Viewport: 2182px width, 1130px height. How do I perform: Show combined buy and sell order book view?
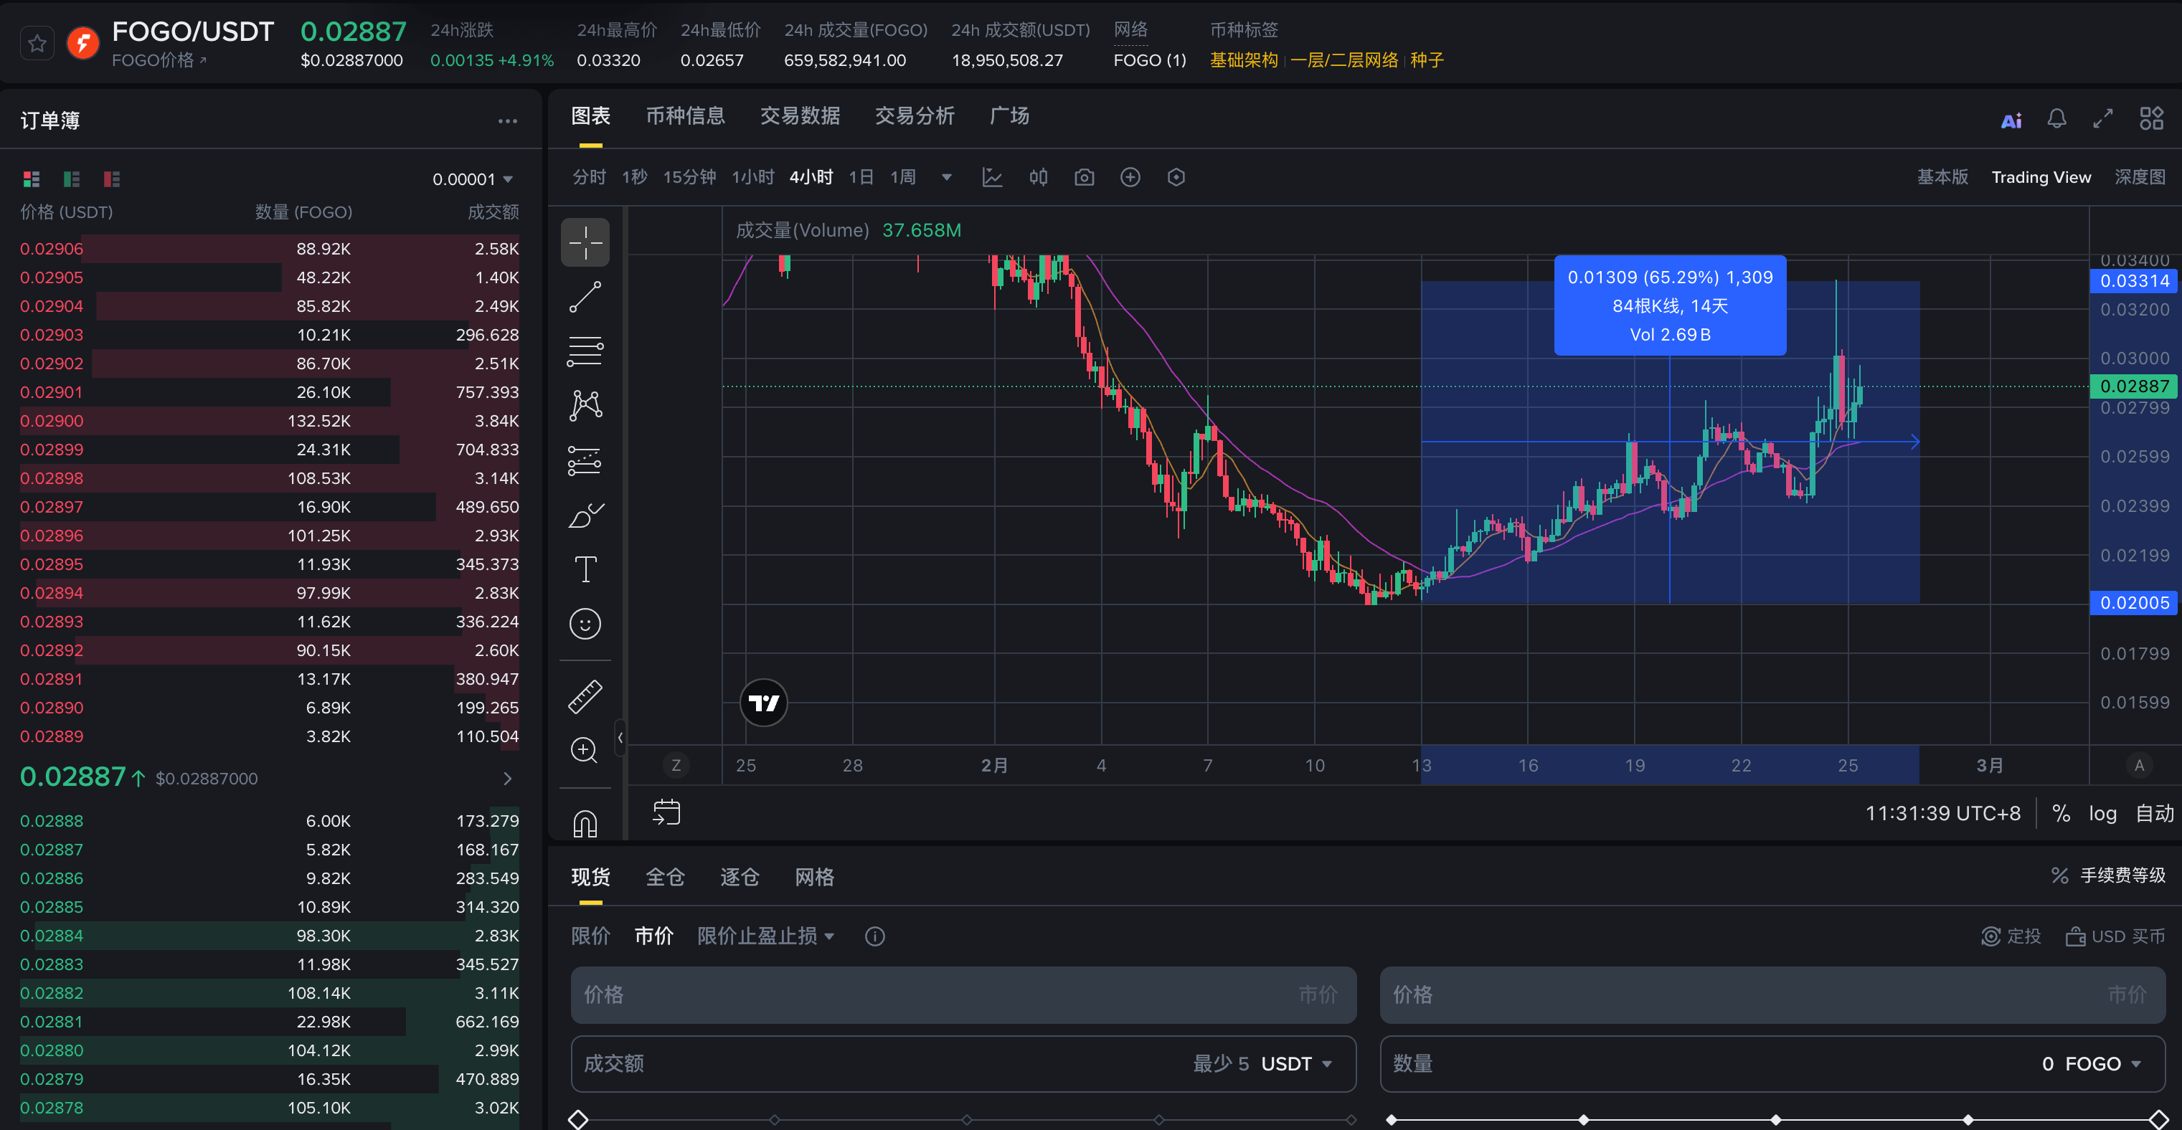pyautogui.click(x=32, y=179)
